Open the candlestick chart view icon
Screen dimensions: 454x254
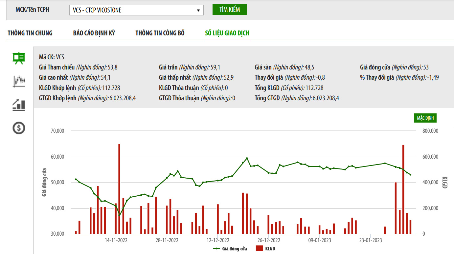click(x=19, y=81)
